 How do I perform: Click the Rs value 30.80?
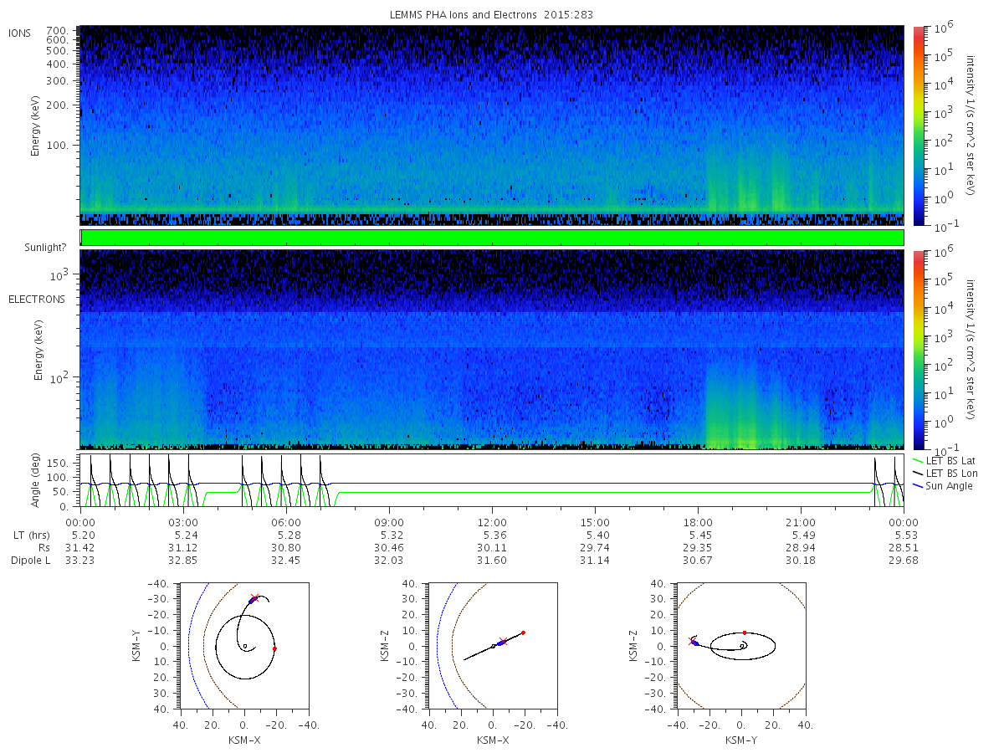286,547
